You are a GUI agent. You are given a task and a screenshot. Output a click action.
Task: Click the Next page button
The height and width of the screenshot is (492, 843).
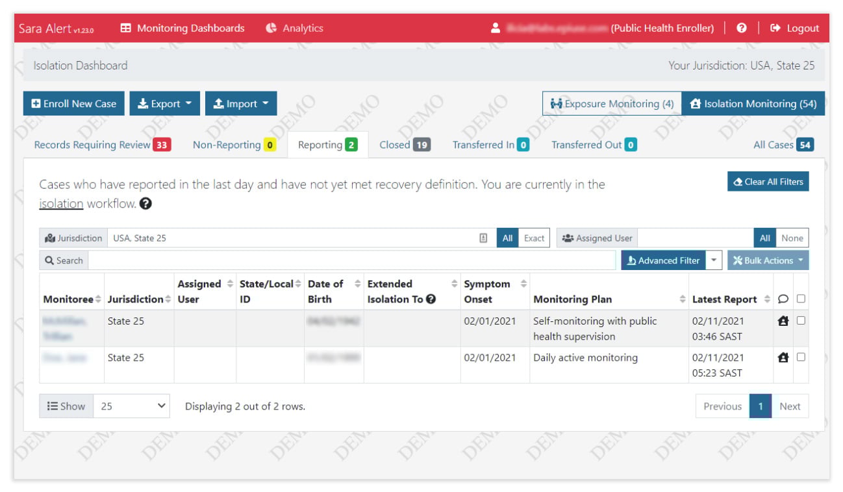coord(790,406)
